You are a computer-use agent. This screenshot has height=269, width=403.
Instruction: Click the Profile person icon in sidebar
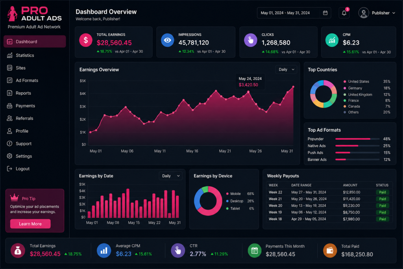pyautogui.click(x=10, y=131)
